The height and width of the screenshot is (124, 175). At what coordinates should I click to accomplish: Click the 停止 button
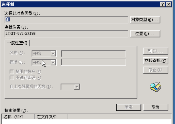coord(156,70)
